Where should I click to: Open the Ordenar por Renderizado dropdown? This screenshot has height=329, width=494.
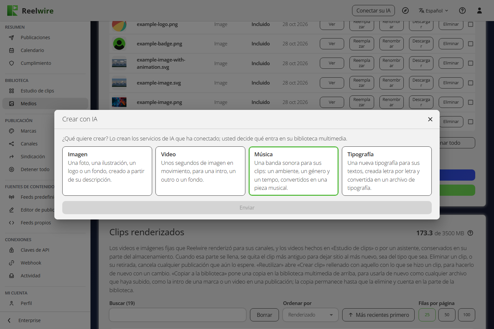click(x=311, y=315)
